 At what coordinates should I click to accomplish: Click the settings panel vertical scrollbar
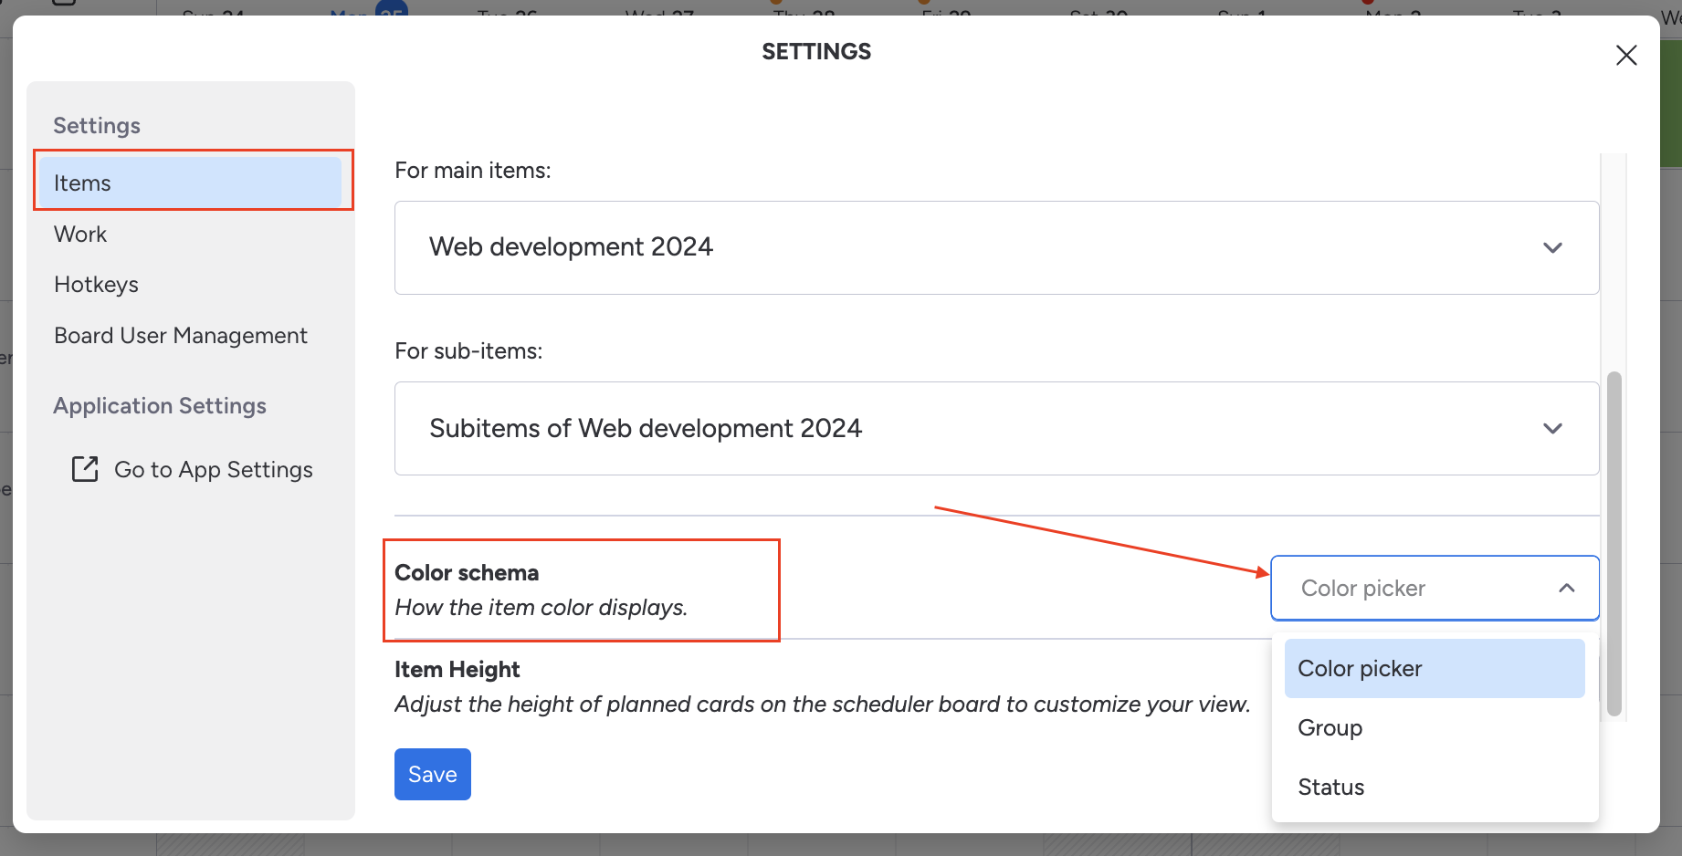1614,543
